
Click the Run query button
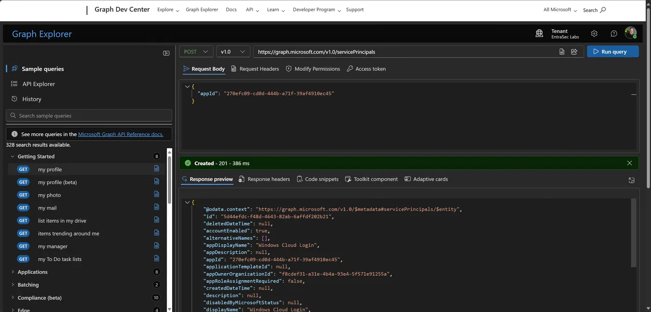613,52
